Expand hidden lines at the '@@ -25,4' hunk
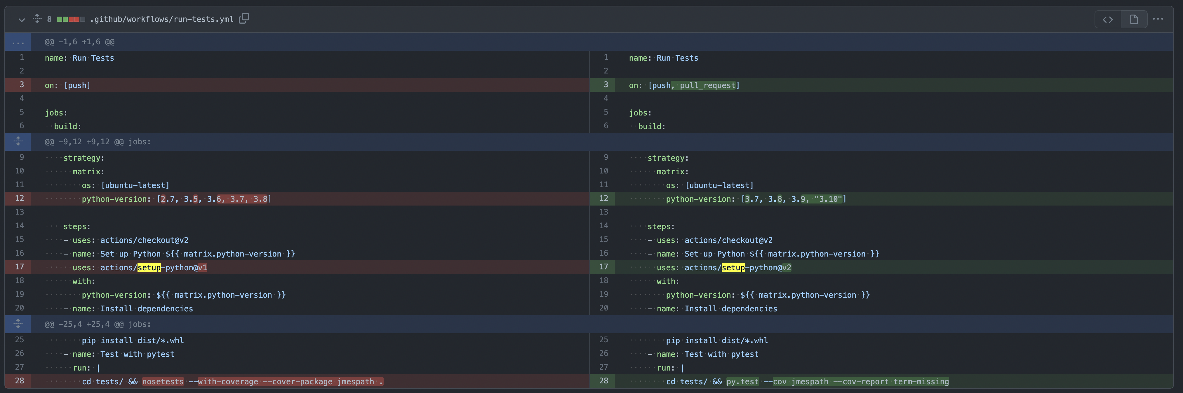 click(18, 324)
